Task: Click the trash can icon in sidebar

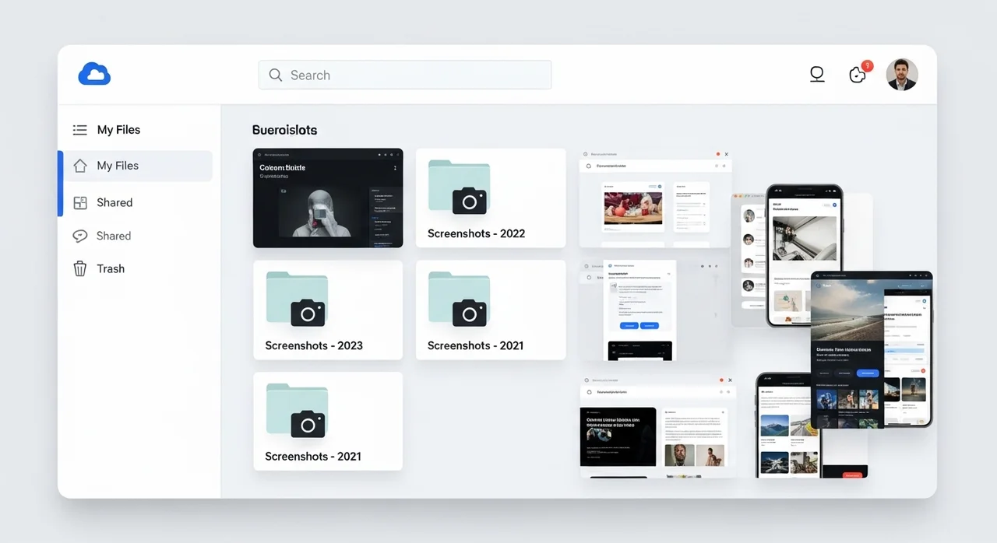Action: click(79, 269)
